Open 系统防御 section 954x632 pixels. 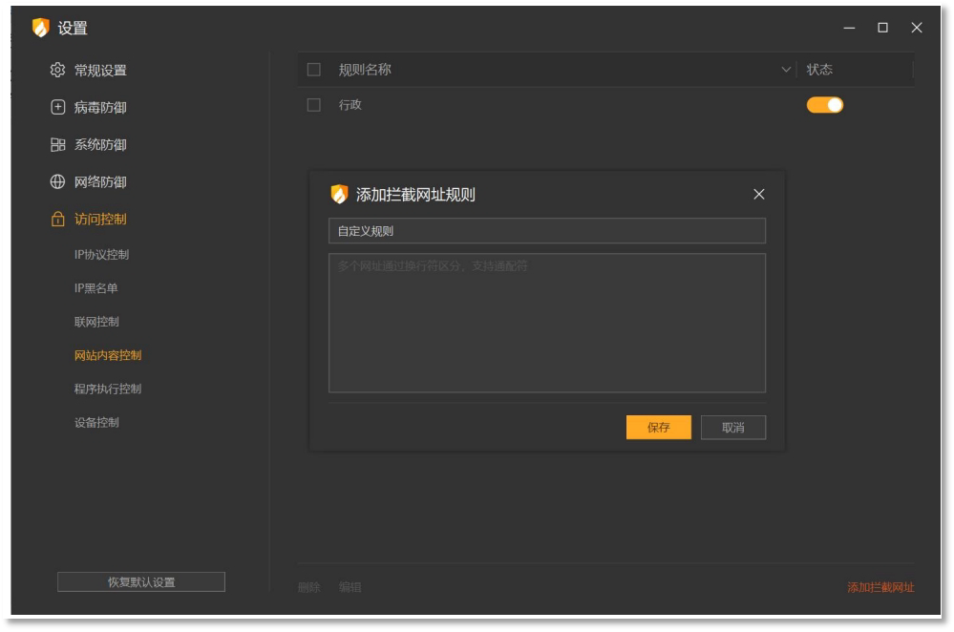point(100,145)
